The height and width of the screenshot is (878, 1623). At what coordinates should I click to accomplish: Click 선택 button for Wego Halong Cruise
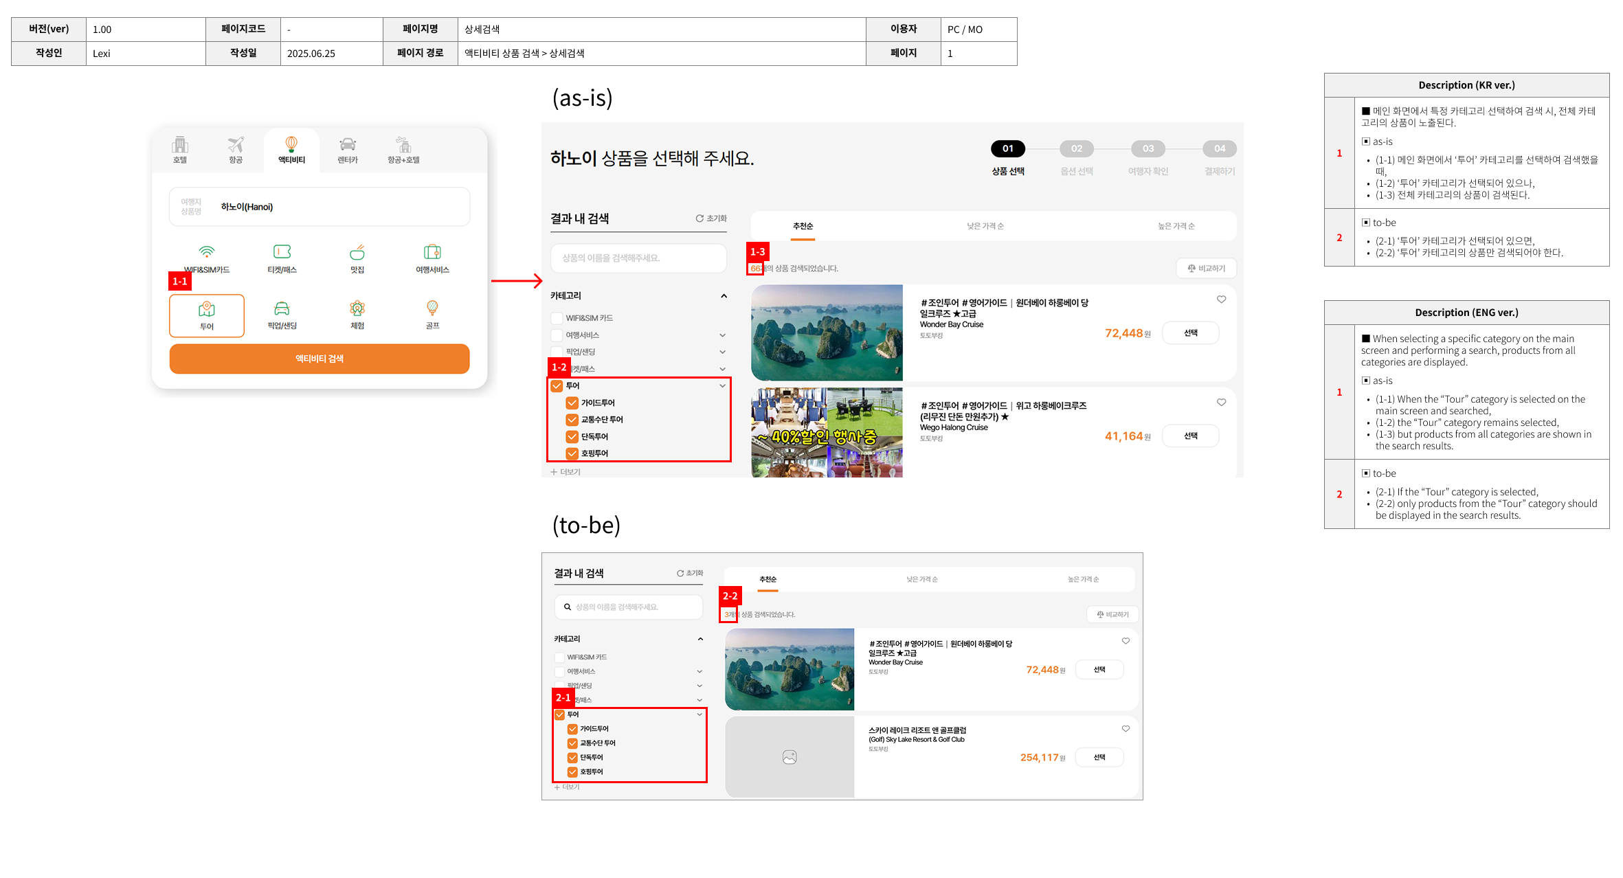[1190, 436]
